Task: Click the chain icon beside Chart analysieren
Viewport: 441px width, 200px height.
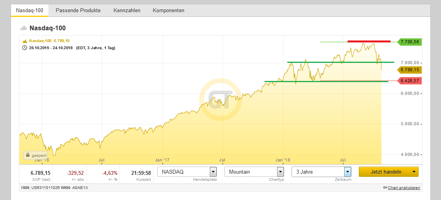Action: coord(385,188)
